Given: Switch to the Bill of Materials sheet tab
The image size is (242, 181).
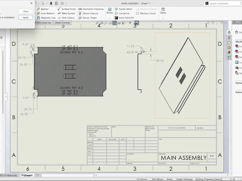Looking at the screenshot, I should click(9, 175).
